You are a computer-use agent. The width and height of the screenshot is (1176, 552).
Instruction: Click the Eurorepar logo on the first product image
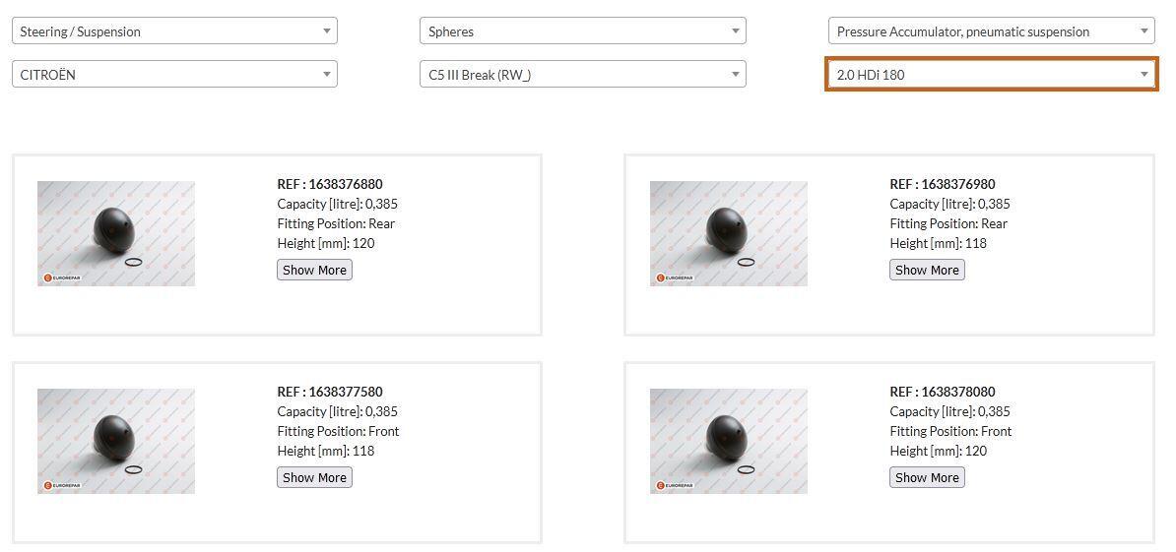pyautogui.click(x=62, y=277)
